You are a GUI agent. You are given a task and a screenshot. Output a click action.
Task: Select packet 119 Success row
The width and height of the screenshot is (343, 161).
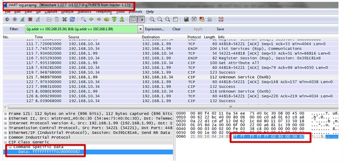[171, 72]
